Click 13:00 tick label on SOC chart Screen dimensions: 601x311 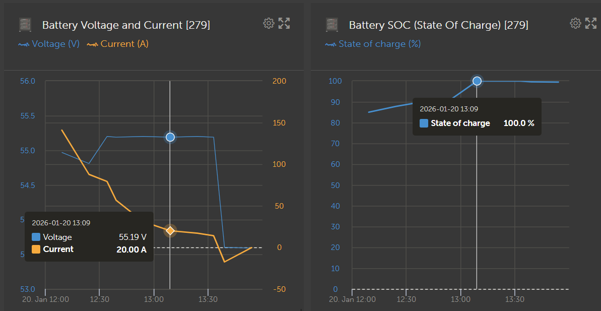[461, 299]
